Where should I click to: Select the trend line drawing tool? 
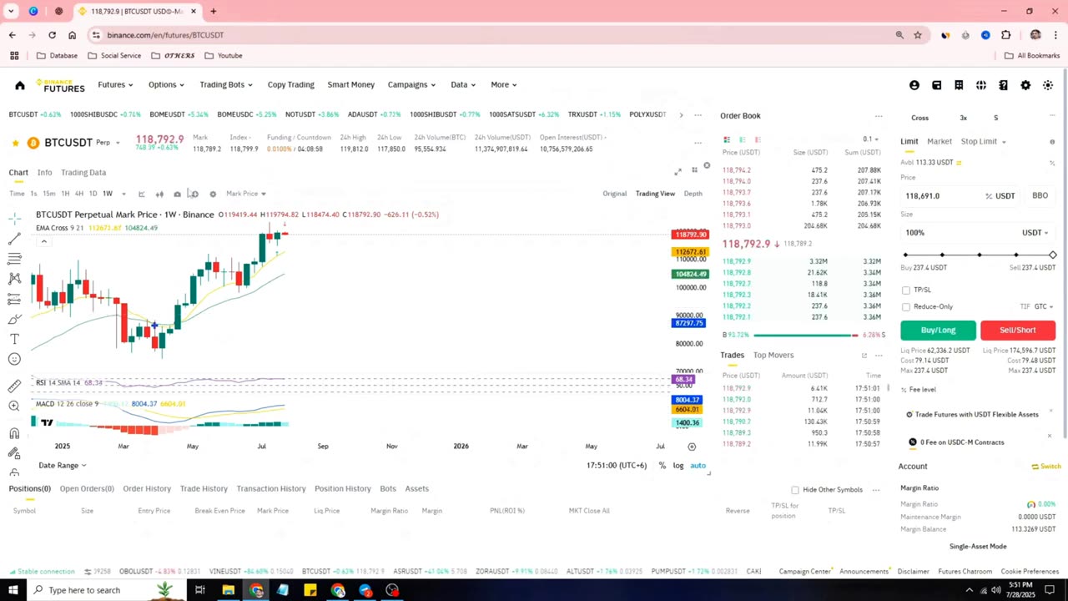(x=14, y=239)
